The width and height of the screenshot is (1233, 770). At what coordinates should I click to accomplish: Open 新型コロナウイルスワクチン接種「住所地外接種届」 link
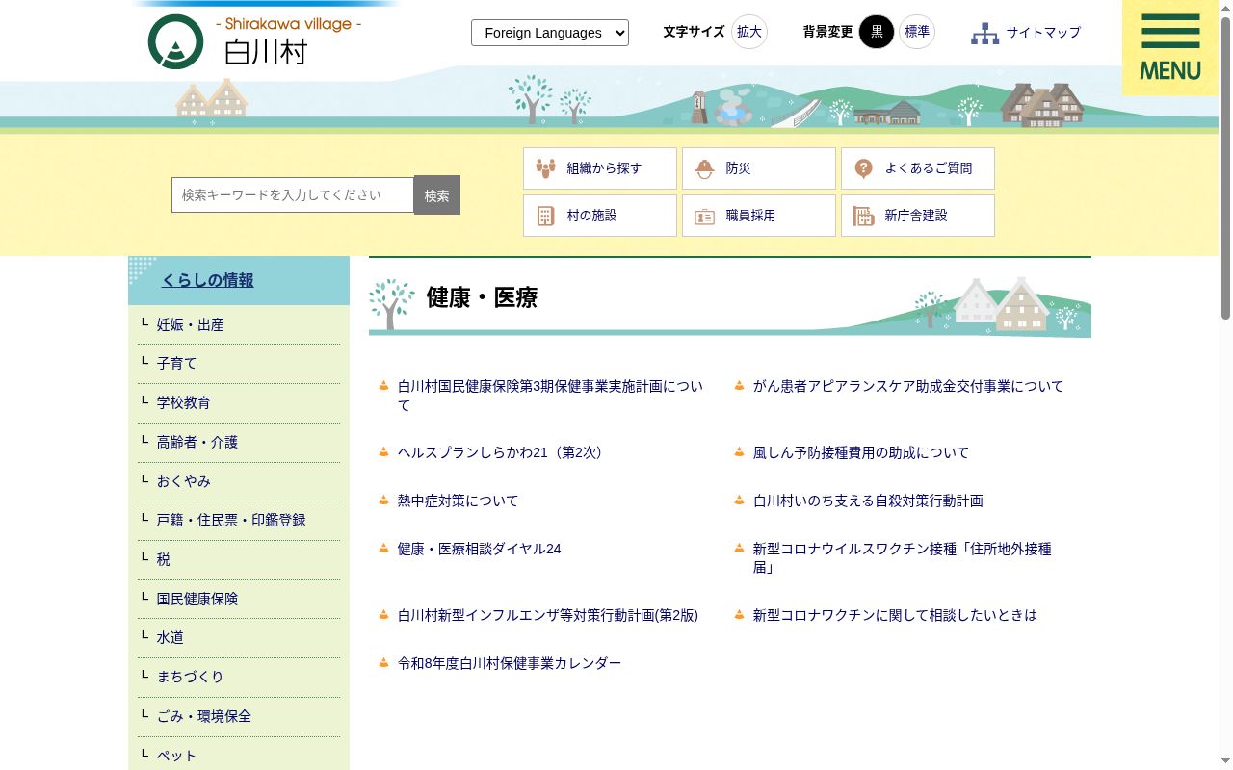[x=903, y=558]
